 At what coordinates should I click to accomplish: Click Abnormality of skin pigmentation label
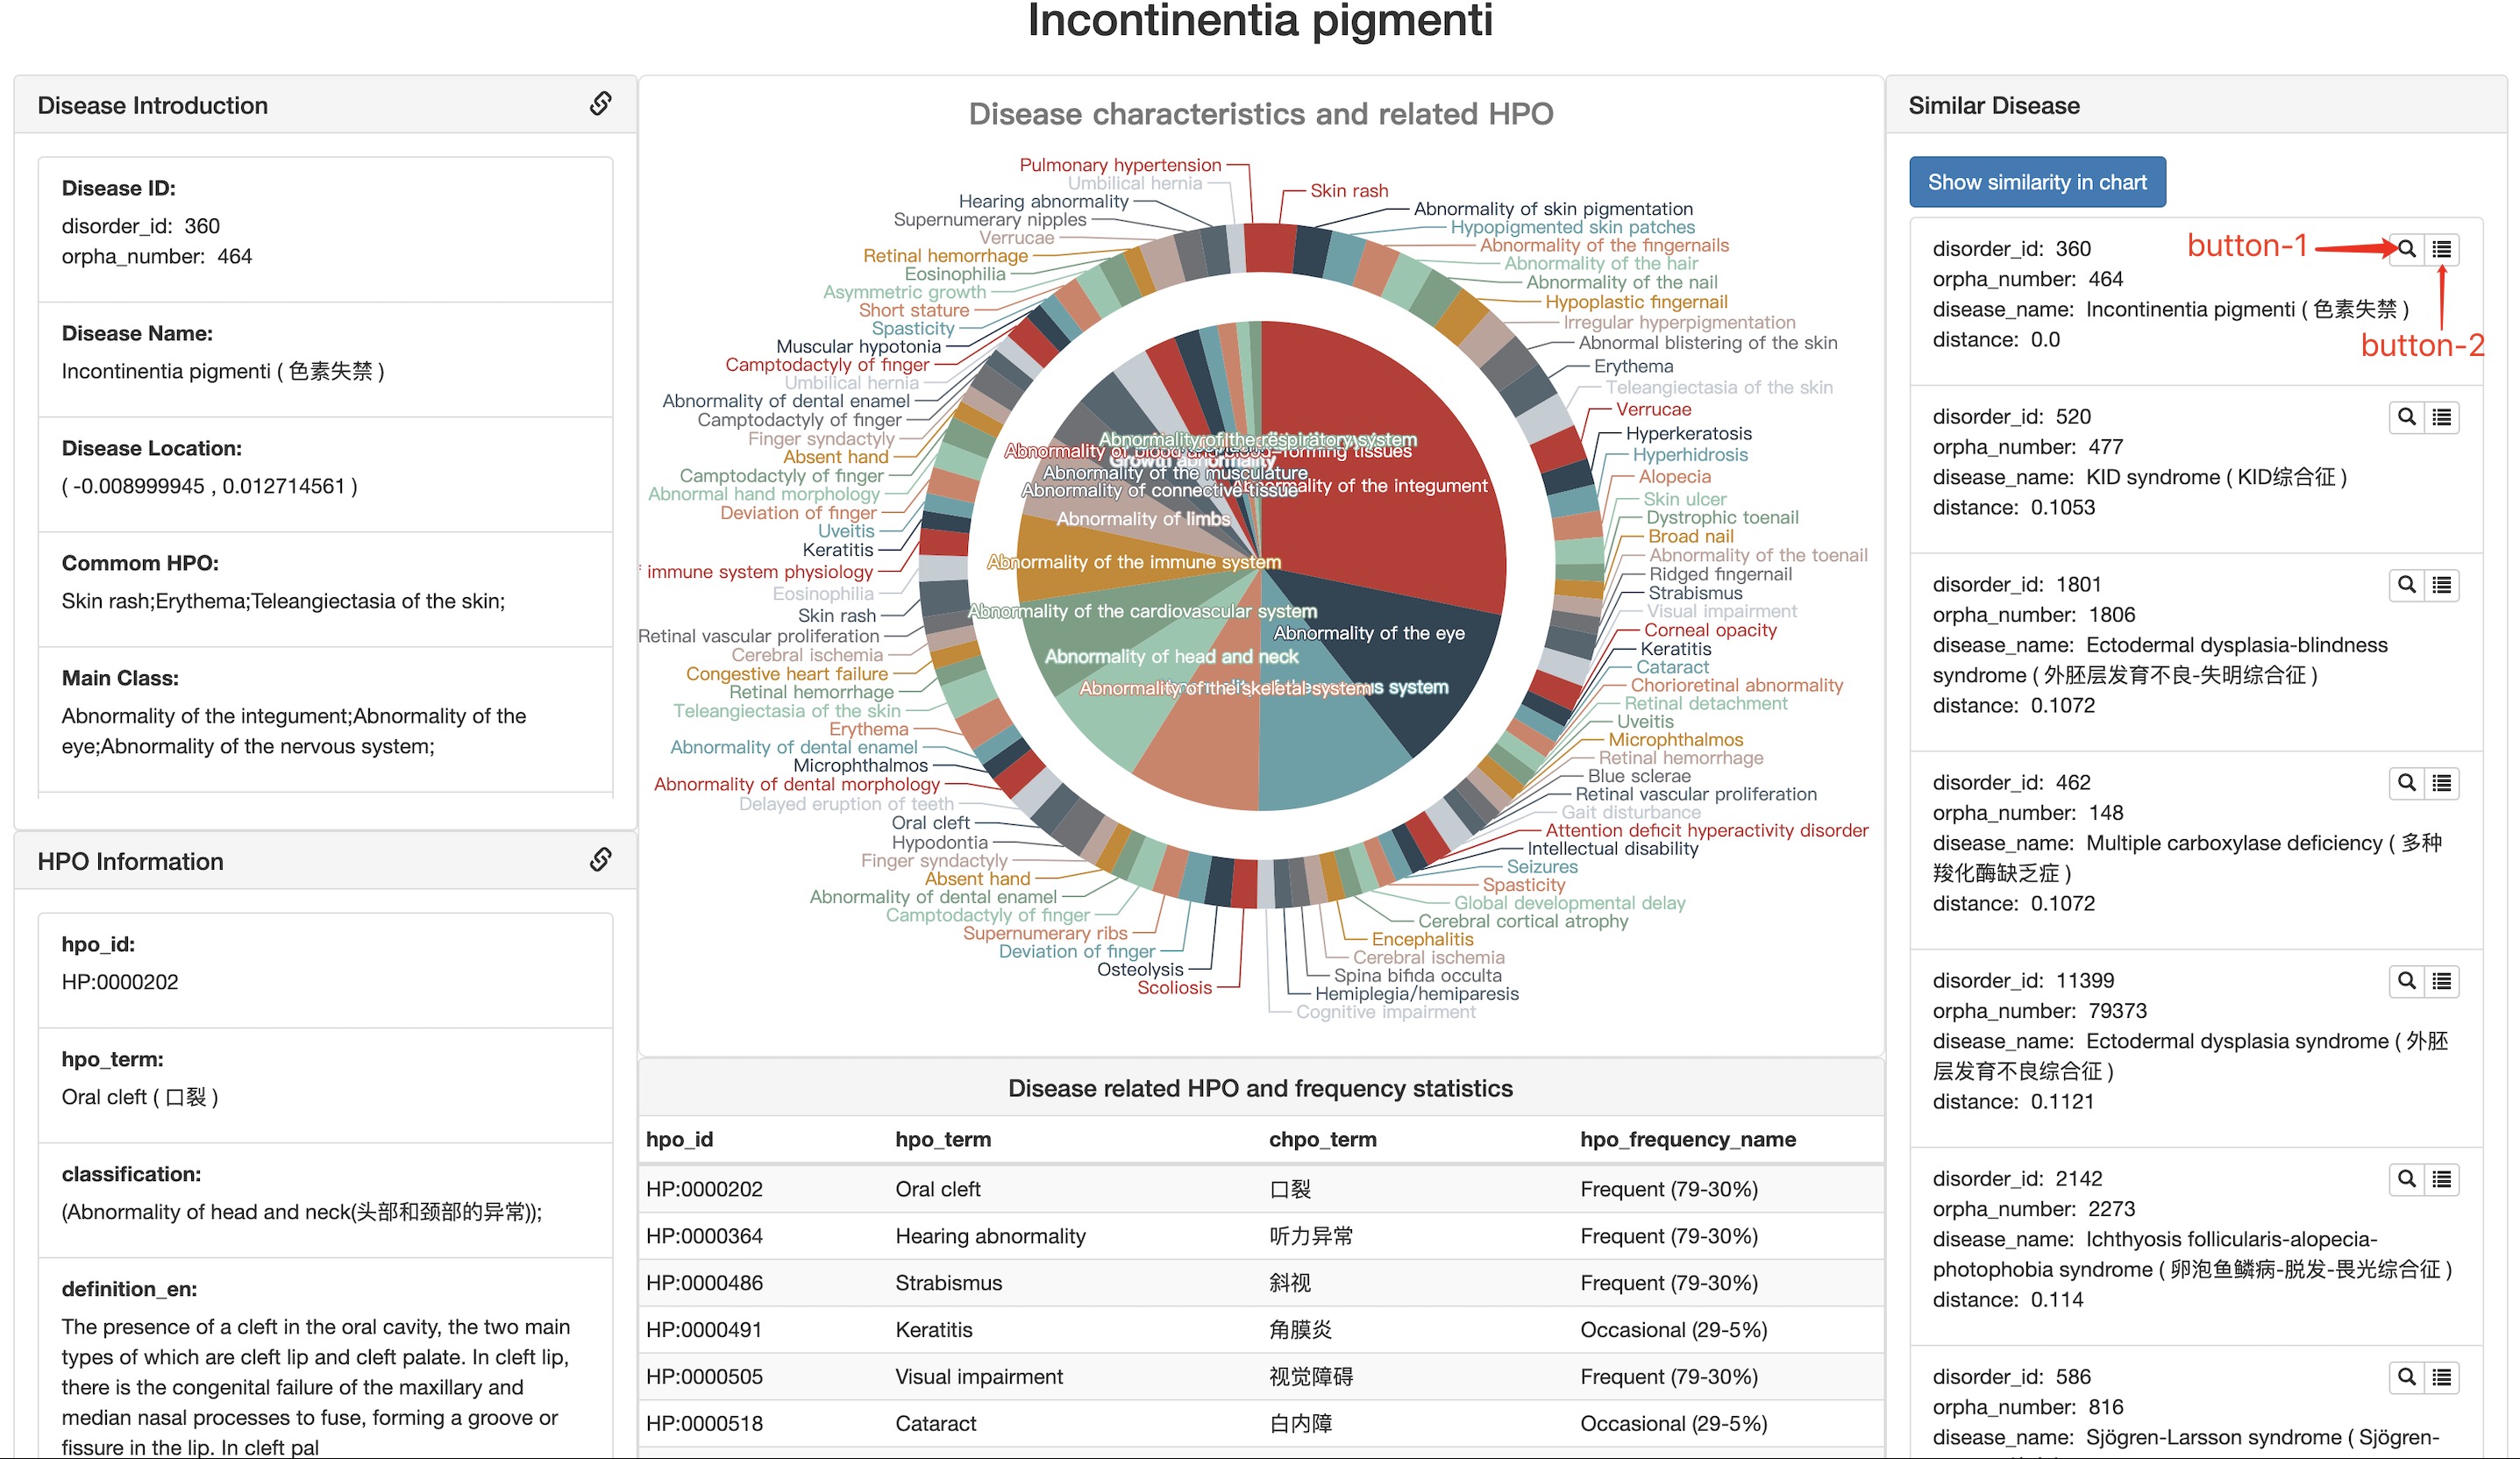coord(1553,208)
